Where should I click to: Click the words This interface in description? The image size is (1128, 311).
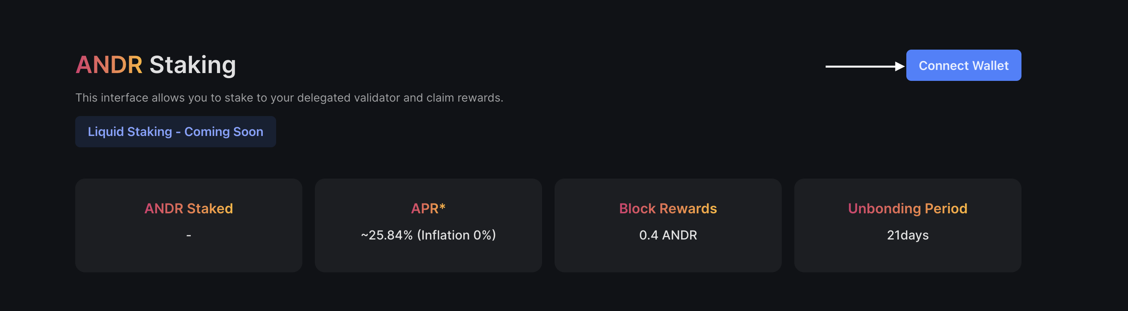[112, 97]
